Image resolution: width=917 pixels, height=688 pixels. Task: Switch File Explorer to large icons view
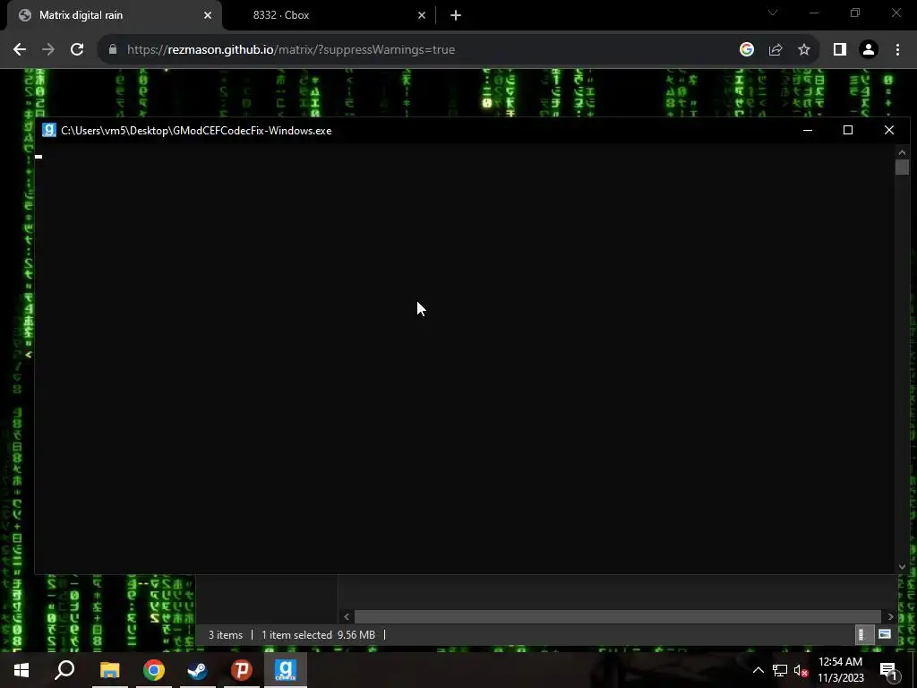click(x=885, y=635)
